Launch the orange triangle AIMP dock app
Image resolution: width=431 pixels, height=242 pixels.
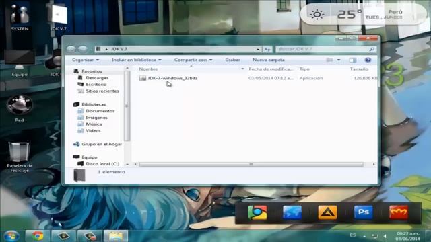click(x=327, y=212)
